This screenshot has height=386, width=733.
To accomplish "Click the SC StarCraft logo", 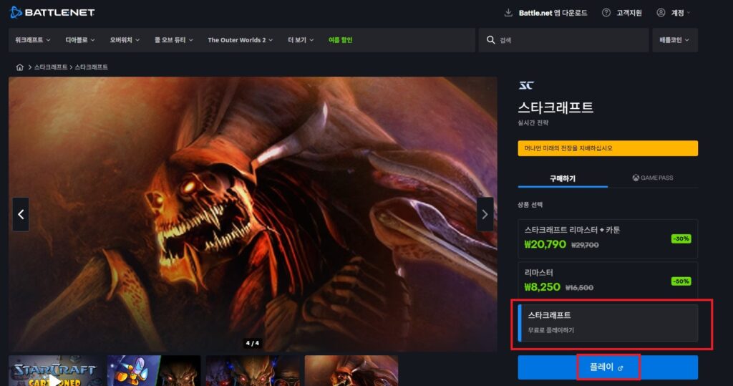I will (x=526, y=85).
